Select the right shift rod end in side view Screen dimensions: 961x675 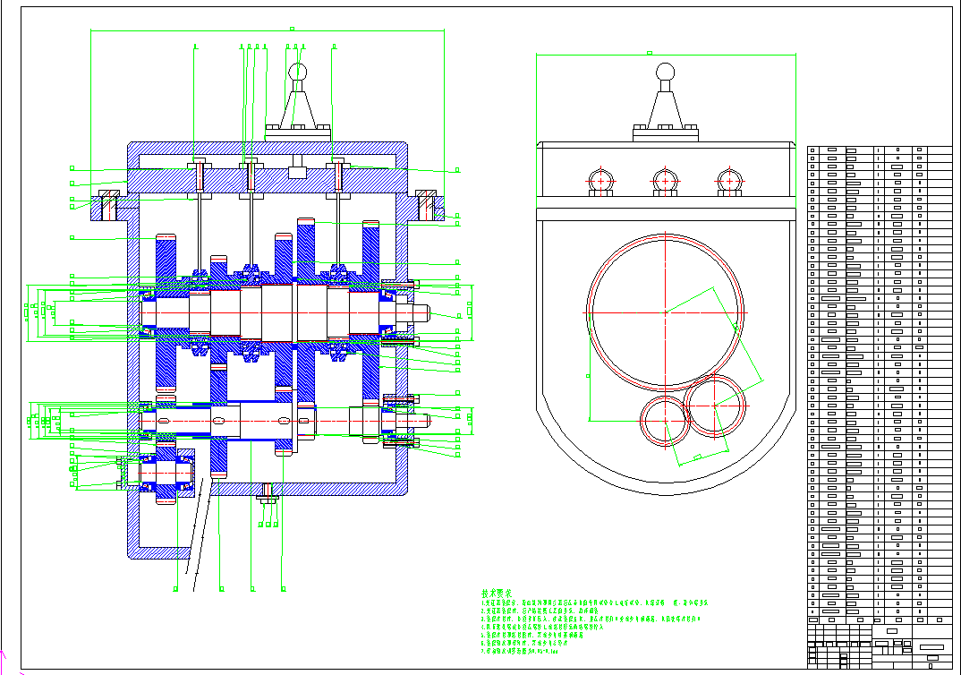pyautogui.click(x=730, y=181)
